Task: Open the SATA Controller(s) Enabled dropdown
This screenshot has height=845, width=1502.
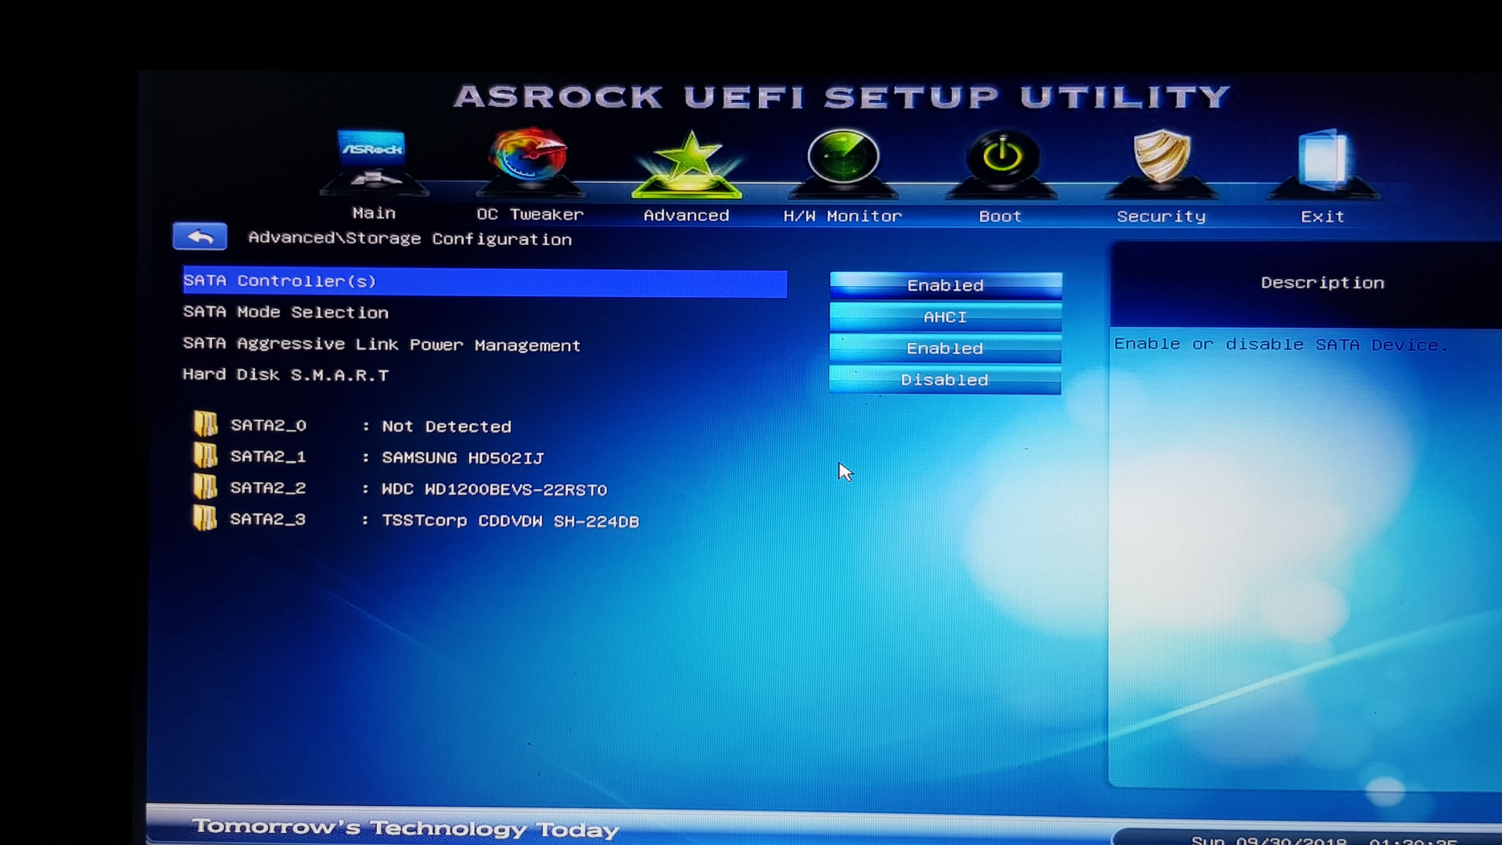Action: click(x=945, y=286)
